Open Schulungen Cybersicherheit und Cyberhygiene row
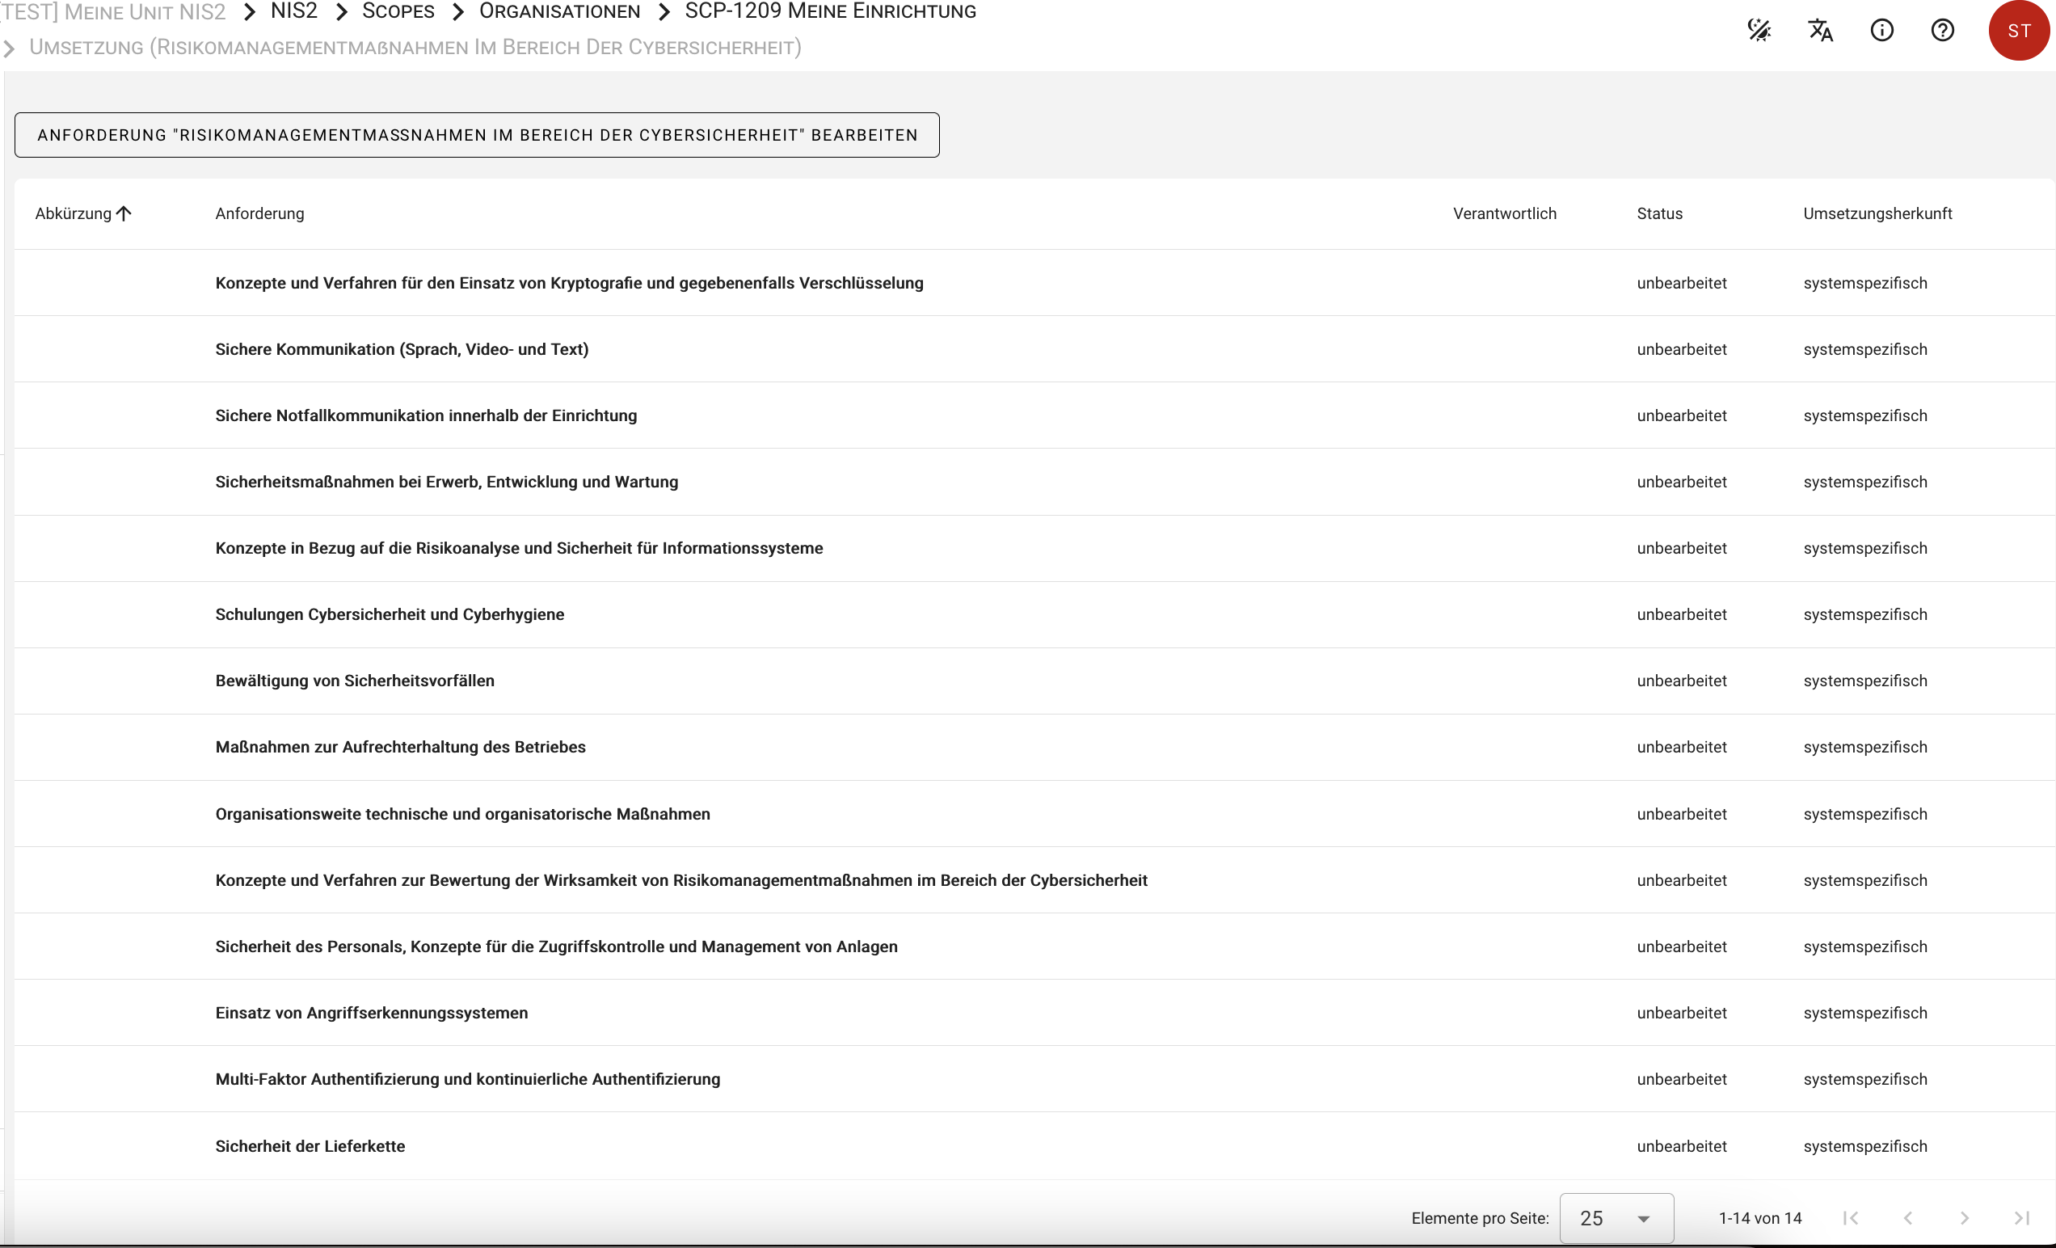The image size is (2056, 1248). (390, 614)
